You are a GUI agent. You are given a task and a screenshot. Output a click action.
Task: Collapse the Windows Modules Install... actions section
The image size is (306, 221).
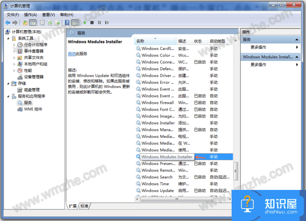point(297,57)
